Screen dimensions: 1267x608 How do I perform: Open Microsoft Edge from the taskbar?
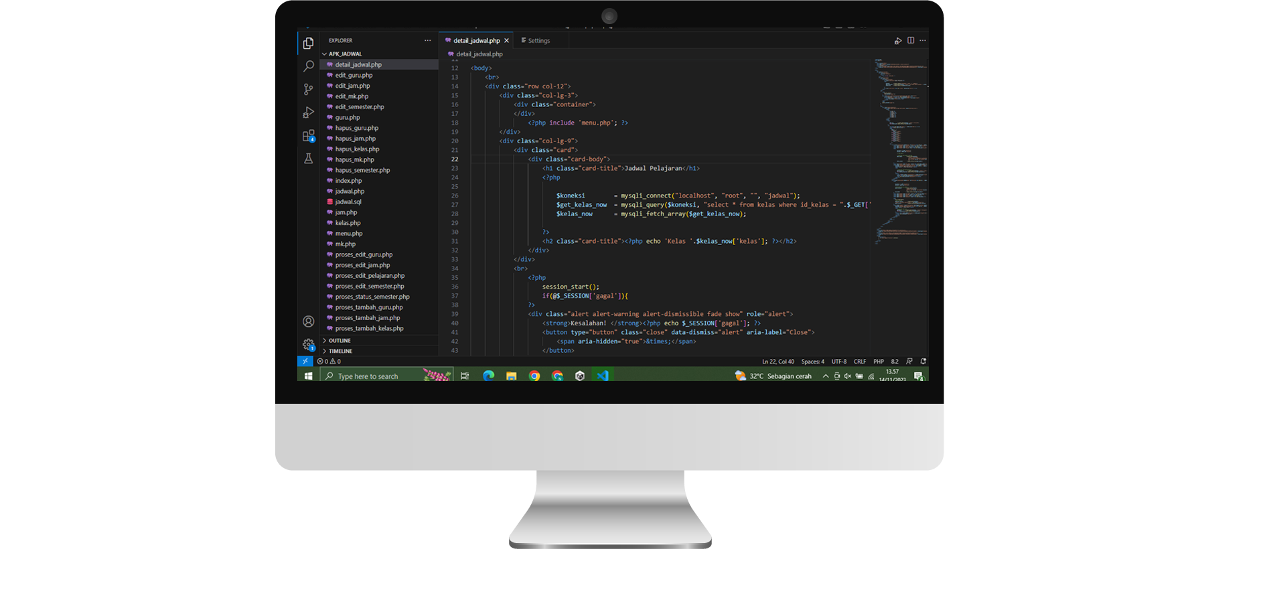click(x=488, y=376)
